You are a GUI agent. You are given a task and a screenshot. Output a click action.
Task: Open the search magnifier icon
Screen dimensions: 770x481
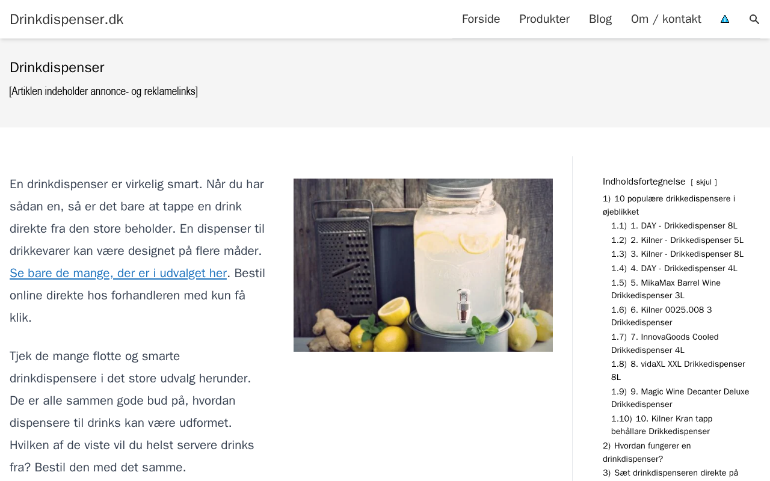pos(754,19)
